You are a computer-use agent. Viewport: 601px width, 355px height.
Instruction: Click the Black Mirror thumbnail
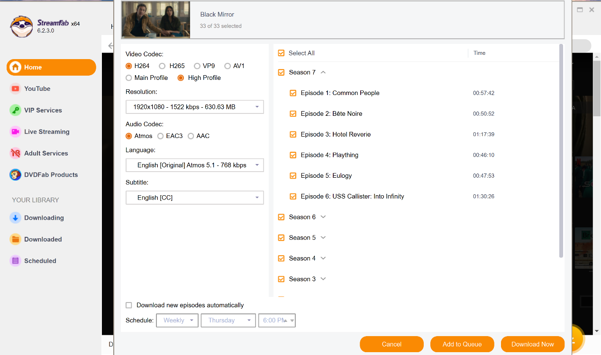[x=156, y=20]
